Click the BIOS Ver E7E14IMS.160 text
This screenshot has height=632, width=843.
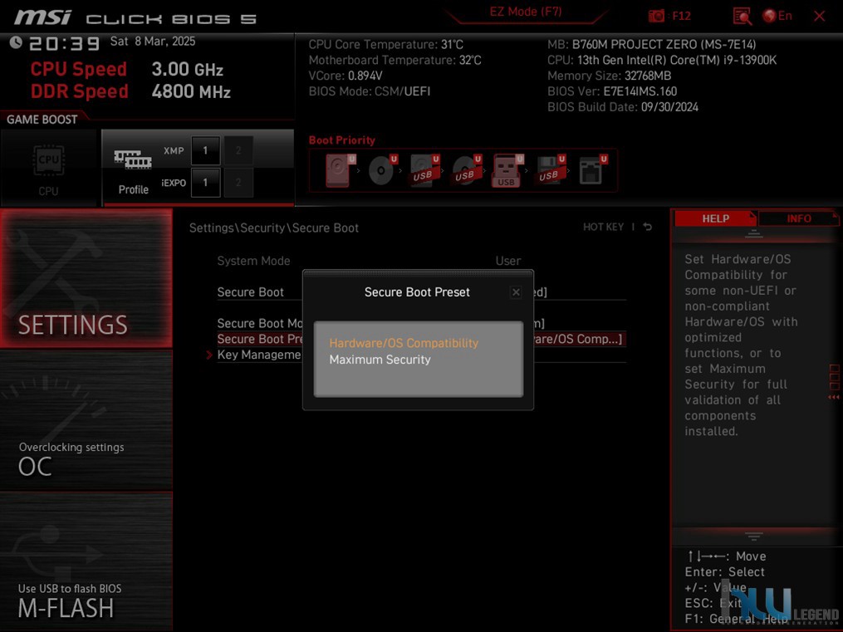pos(612,91)
